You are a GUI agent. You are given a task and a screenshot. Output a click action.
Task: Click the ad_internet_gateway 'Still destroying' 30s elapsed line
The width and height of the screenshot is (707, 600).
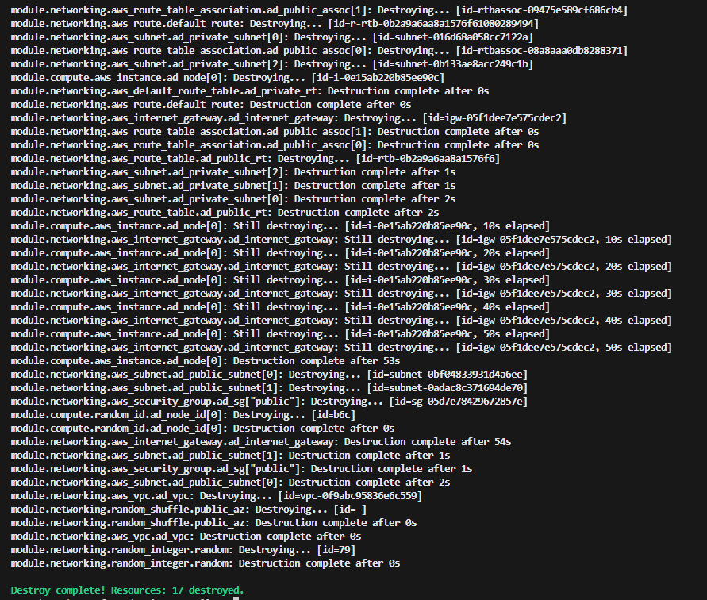point(341,294)
